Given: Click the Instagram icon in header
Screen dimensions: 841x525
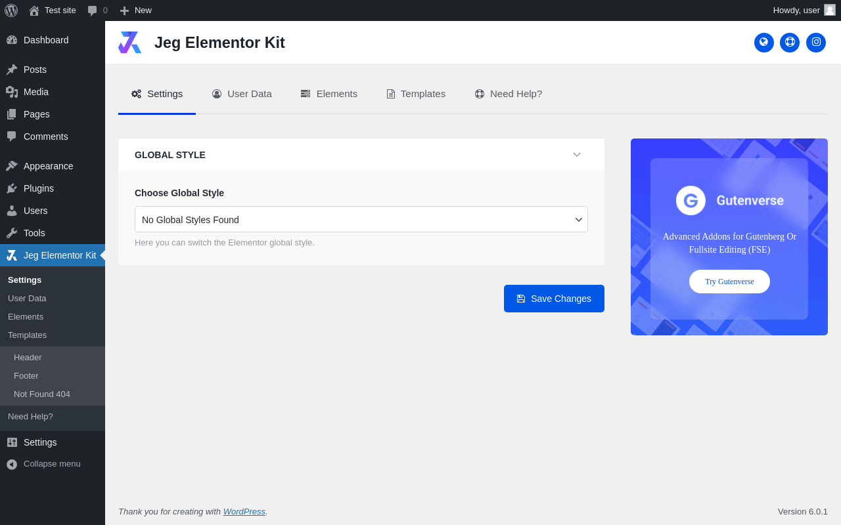Looking at the screenshot, I should pyautogui.click(x=816, y=43).
